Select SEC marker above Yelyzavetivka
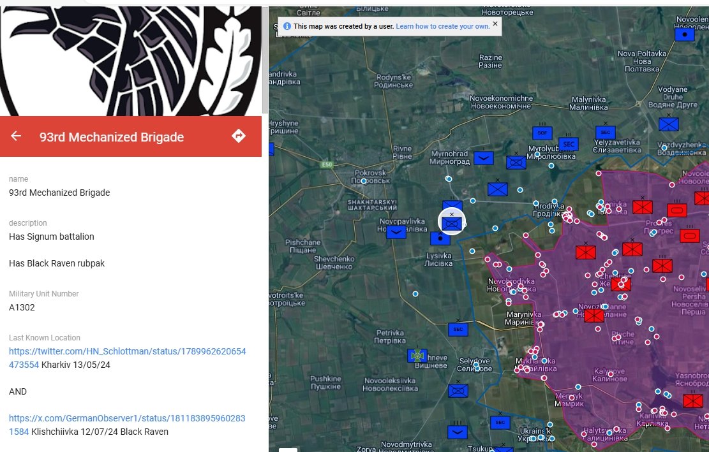Screen dimensions: 709x452 pos(604,132)
